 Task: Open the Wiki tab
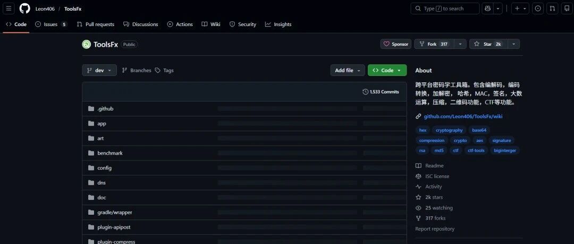pos(211,24)
